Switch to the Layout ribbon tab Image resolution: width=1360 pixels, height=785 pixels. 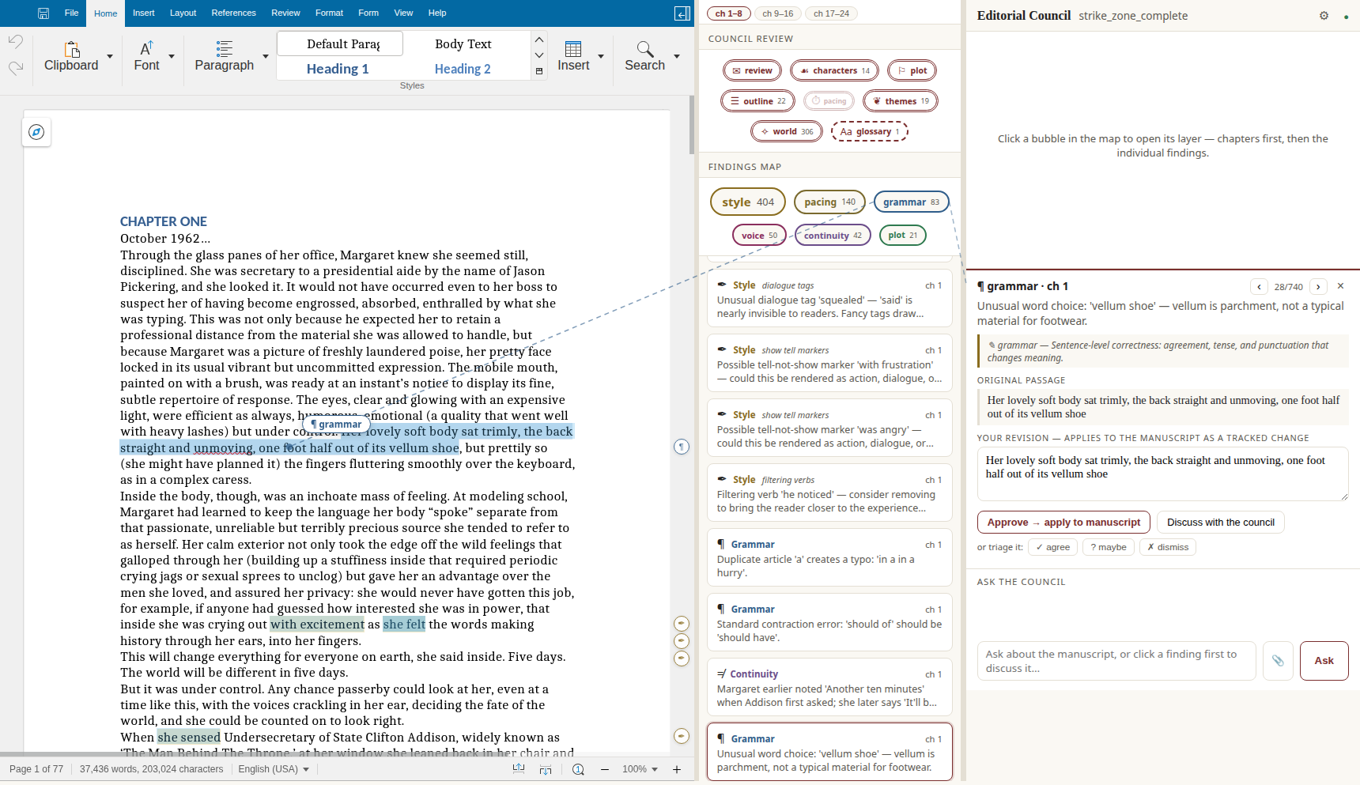tap(183, 13)
